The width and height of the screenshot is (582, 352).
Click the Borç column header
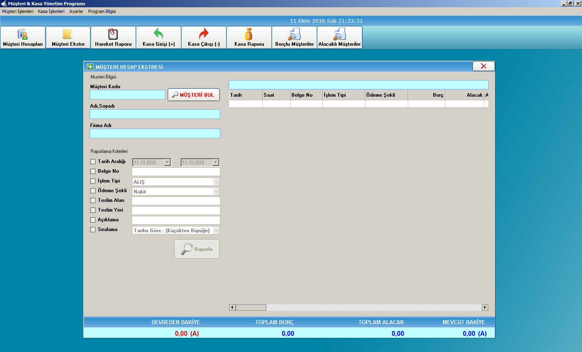pyautogui.click(x=426, y=95)
